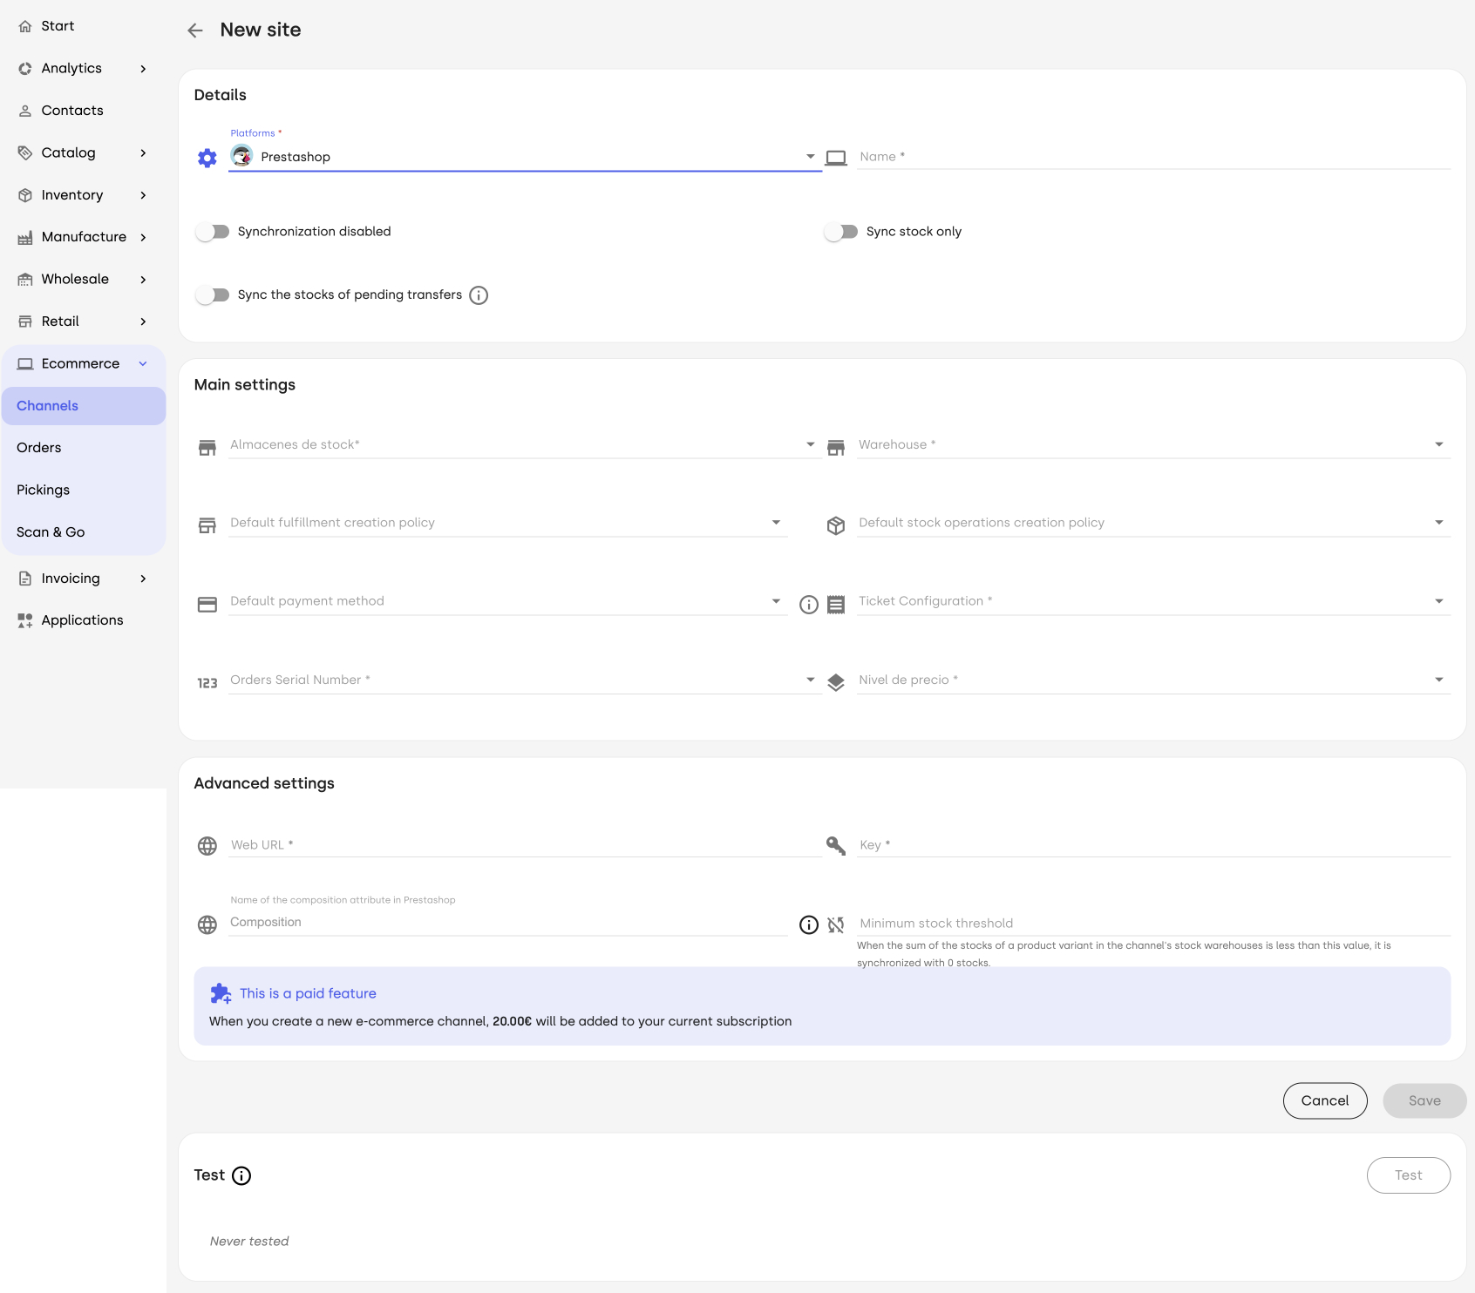Viewport: 1475px width, 1293px height.
Task: Expand the Catalog sidebar menu
Action: [x=84, y=152]
